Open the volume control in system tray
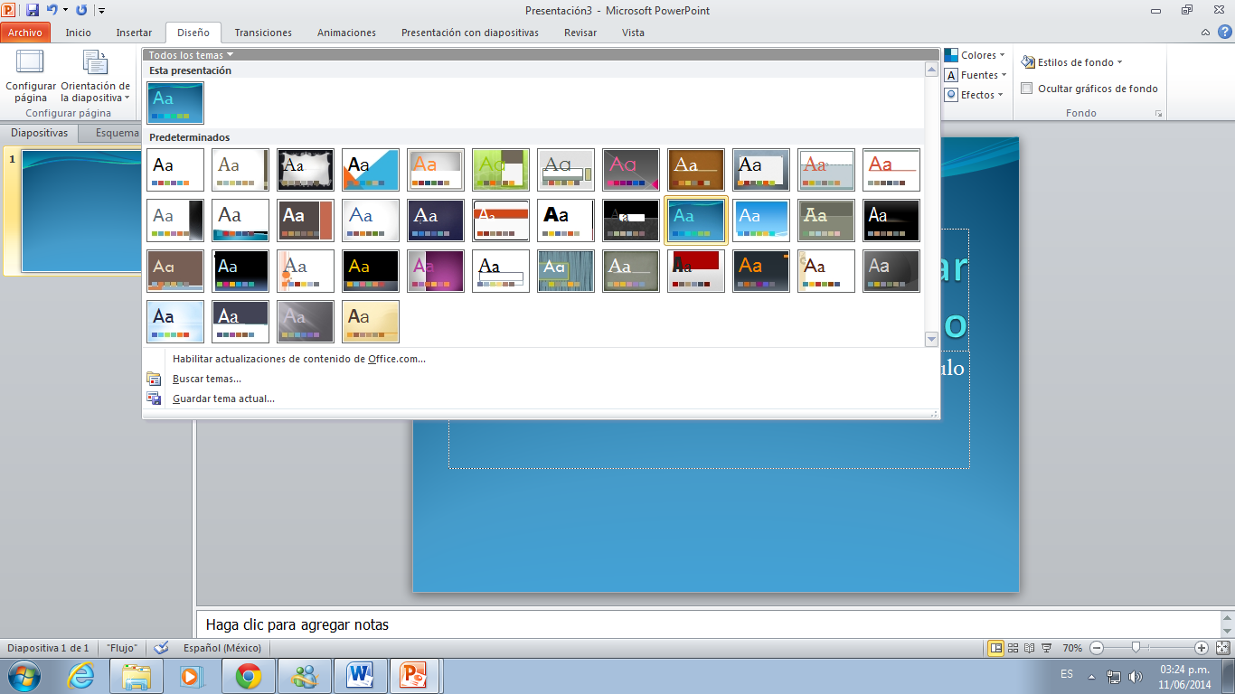Screen dimensions: 1235x694 click(1136, 676)
